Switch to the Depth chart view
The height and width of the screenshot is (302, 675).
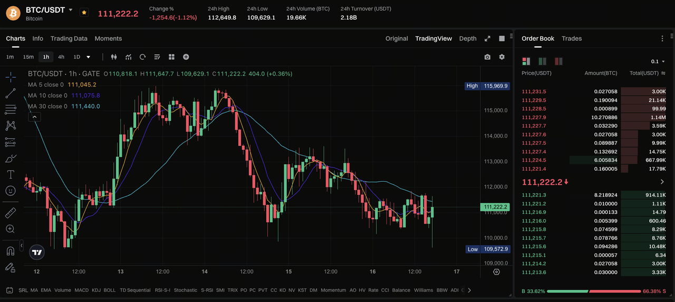click(468, 39)
